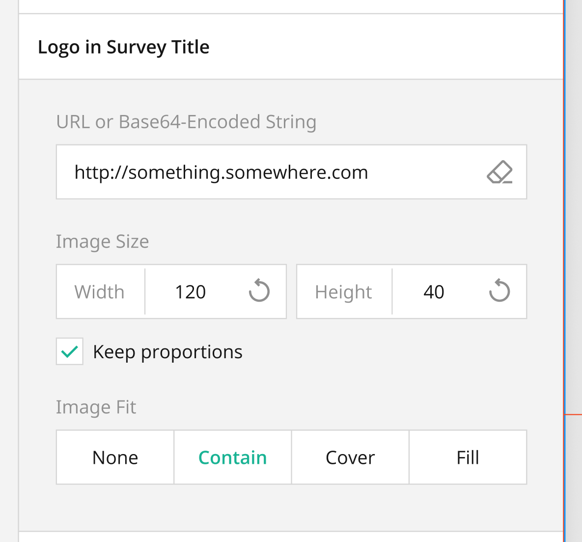
Task: Click the "Image Fit" heading
Action: [96, 407]
